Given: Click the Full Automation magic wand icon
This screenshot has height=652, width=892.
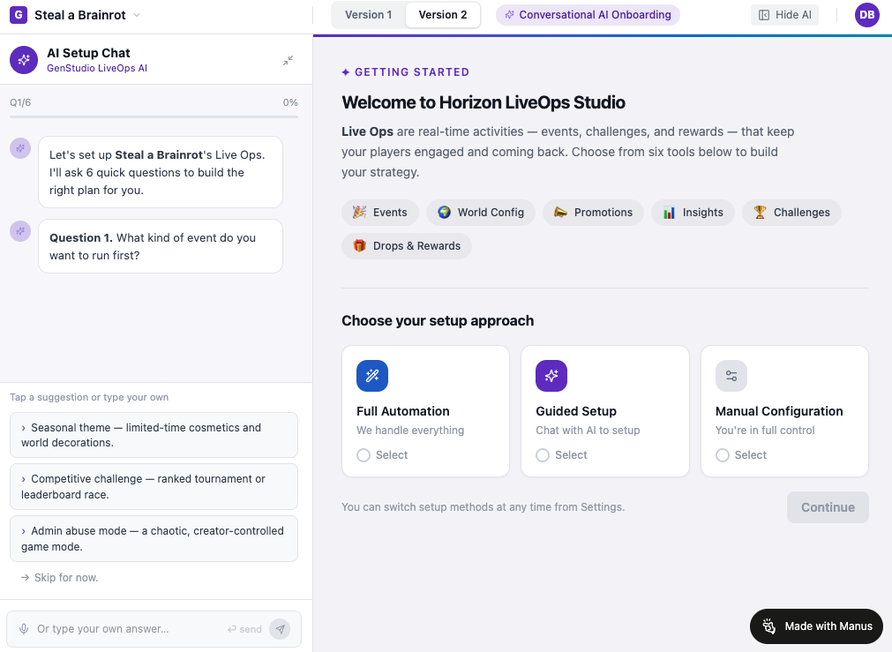Looking at the screenshot, I should [x=372, y=376].
